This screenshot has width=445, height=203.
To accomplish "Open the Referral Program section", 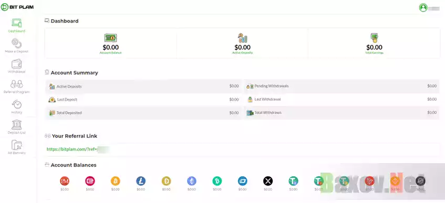I will (x=16, y=84).
